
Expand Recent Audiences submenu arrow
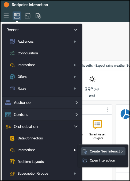pyautogui.click(x=75, y=42)
